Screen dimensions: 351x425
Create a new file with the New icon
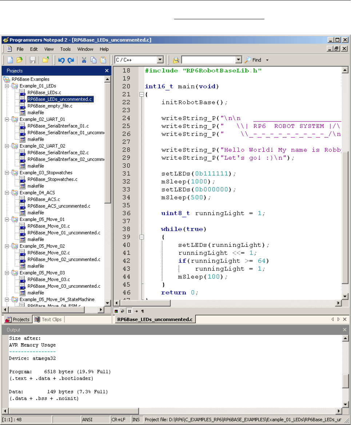point(10,60)
